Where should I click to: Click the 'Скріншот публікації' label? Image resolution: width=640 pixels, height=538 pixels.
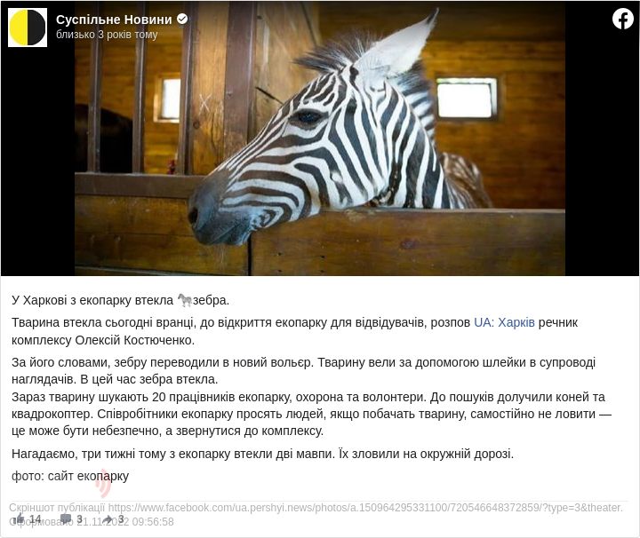pyautogui.click(x=57, y=508)
